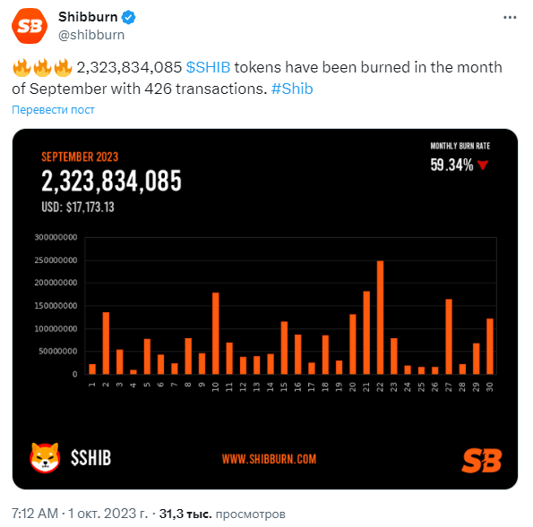The image size is (533, 527).
Task: Click the 31,3 тыс. просмотров view count
Action: (x=222, y=514)
